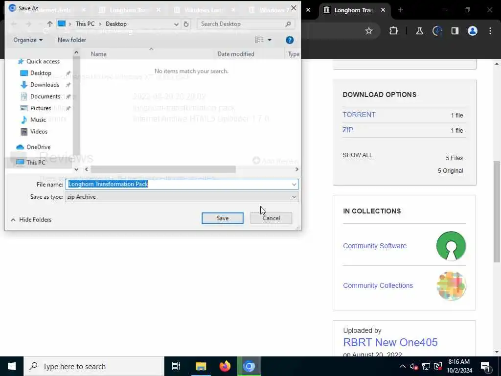Expand the File name dropdown arrow
The height and width of the screenshot is (376, 501).
point(294,184)
